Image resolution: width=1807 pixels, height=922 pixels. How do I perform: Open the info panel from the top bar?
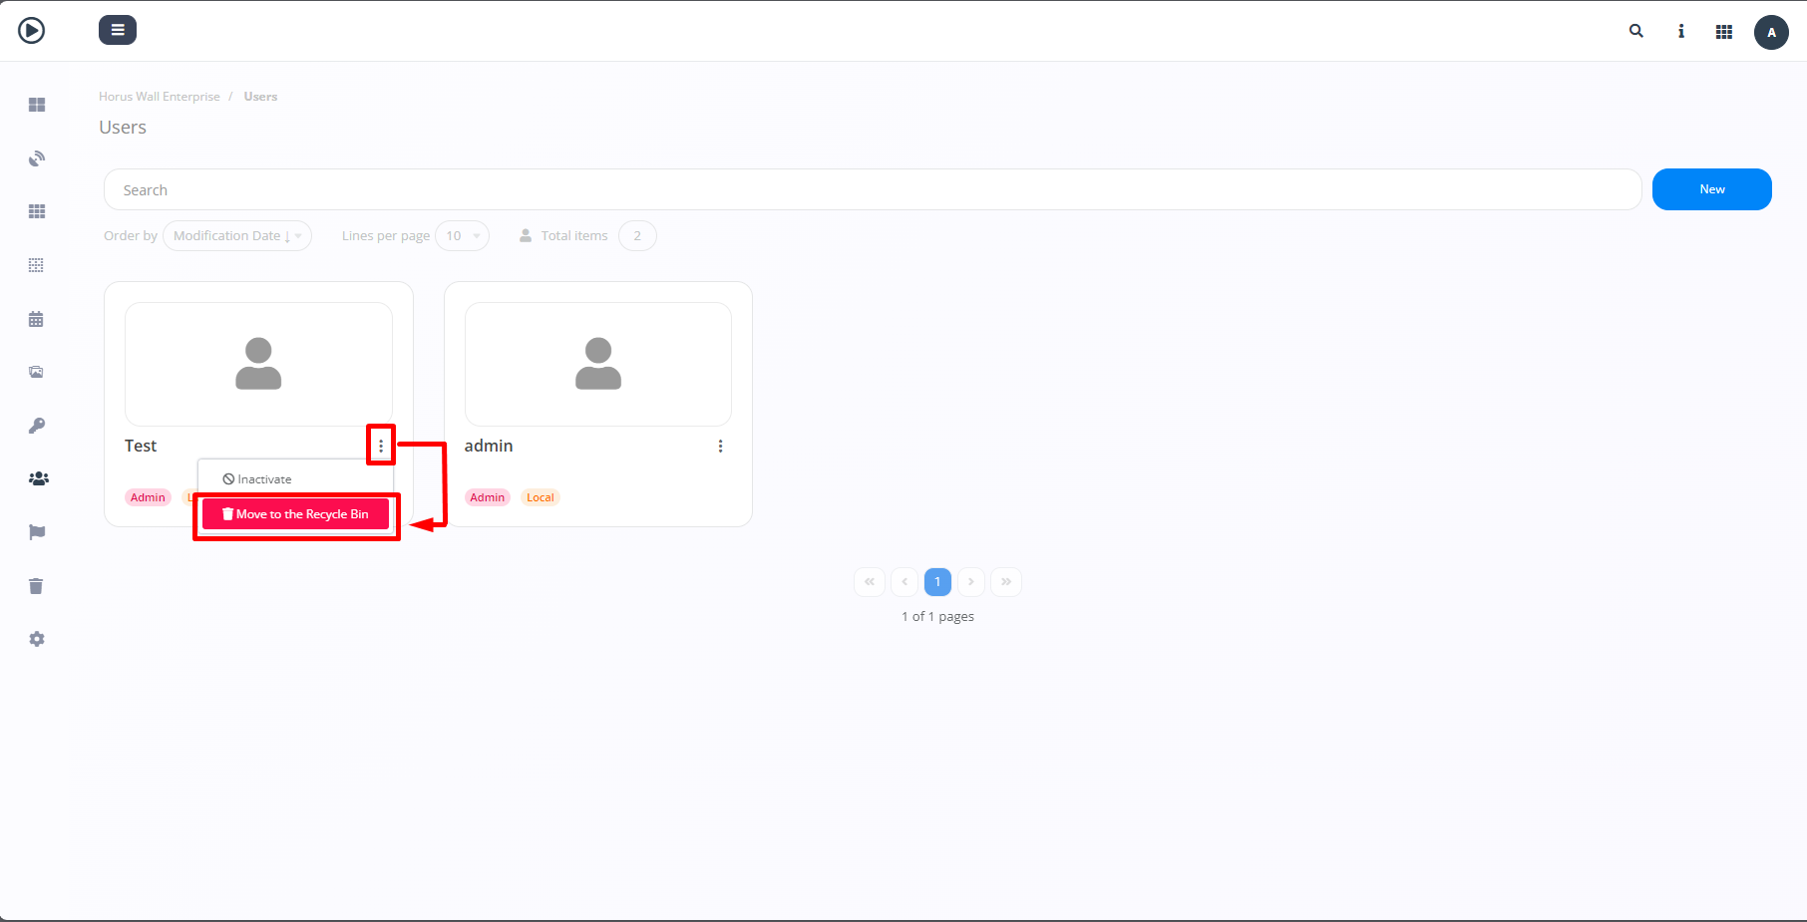1680,31
